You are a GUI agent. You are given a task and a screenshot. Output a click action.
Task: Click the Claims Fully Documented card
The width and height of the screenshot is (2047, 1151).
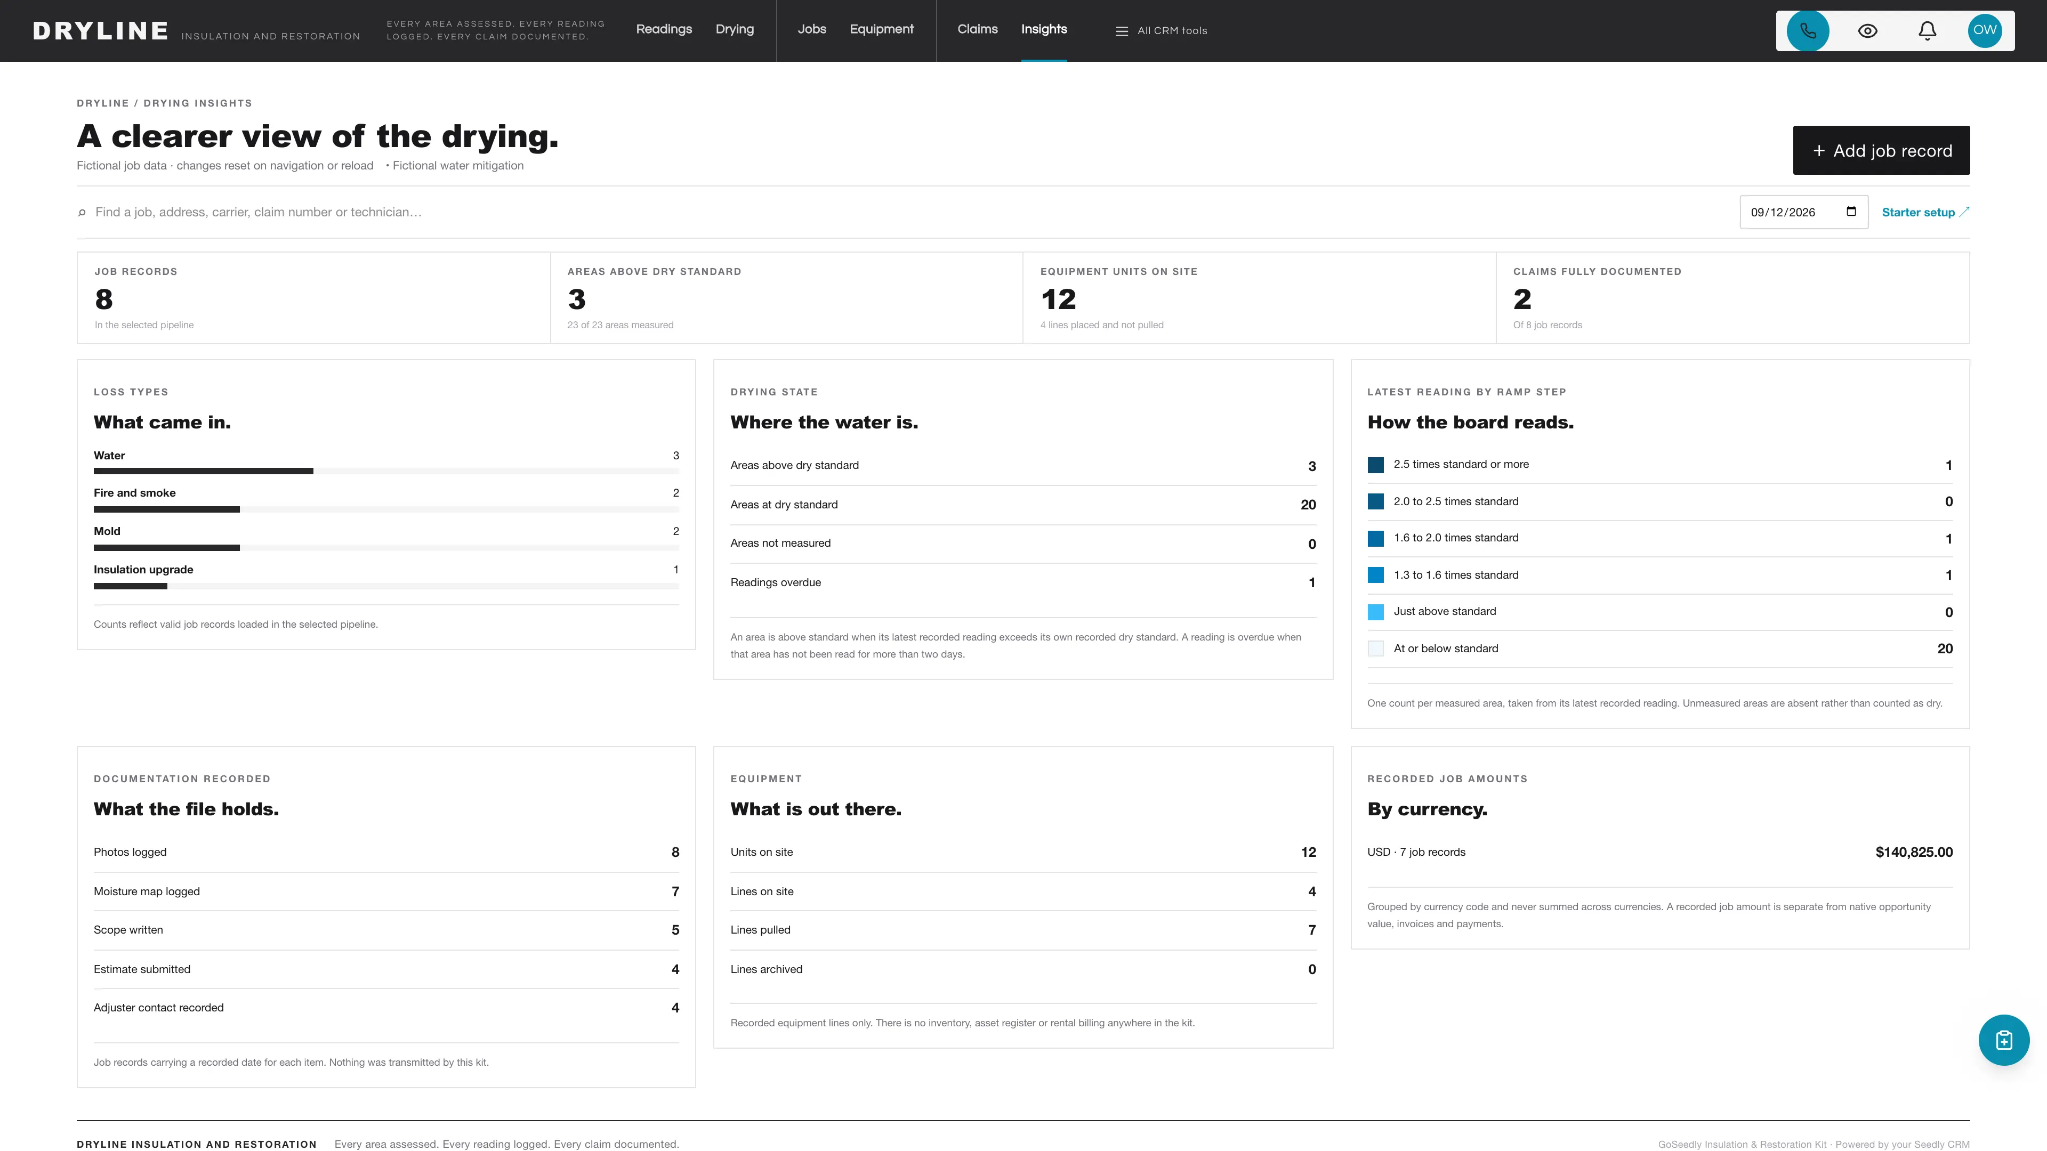tap(1732, 298)
